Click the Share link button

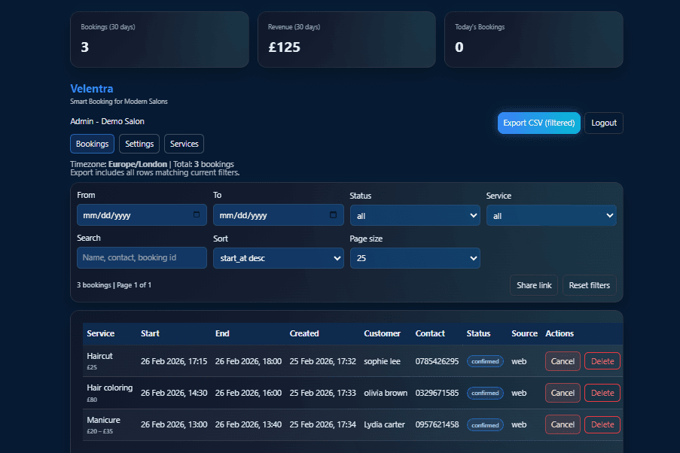point(534,286)
